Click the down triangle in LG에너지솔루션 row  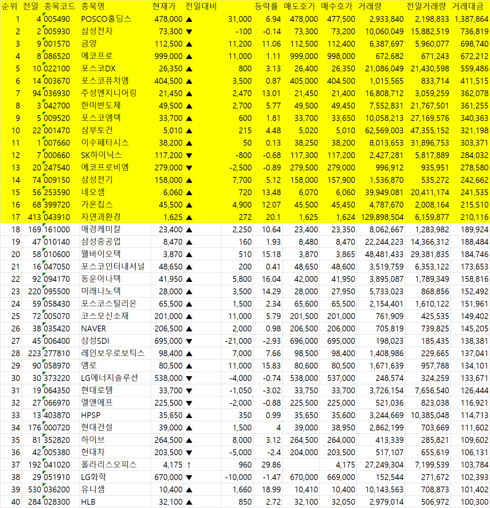tap(189, 378)
